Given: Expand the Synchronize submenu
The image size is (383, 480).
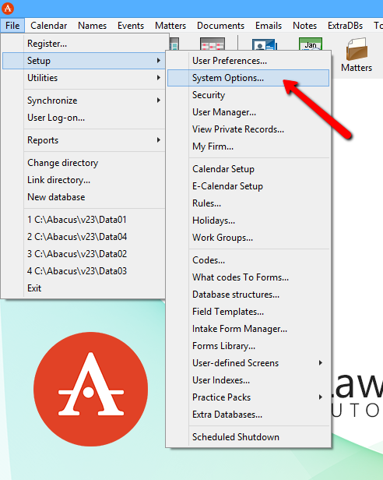Looking at the screenshot, I should pos(84,101).
